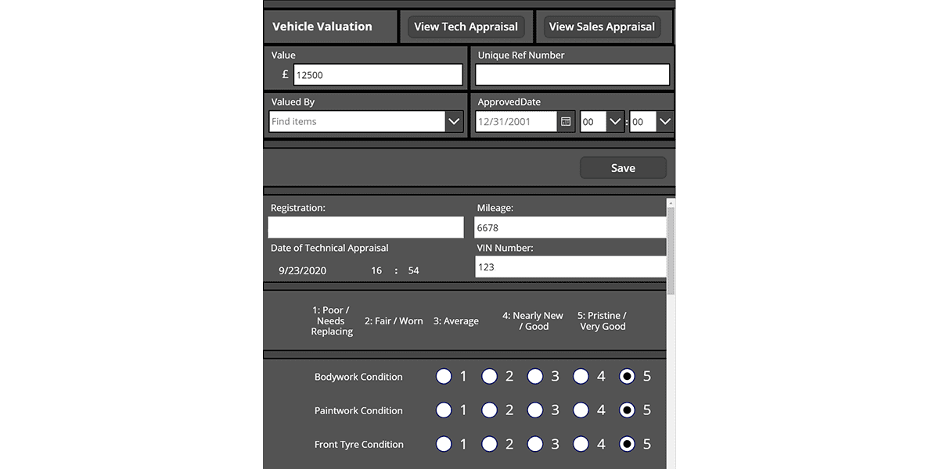The image size is (939, 469).
Task: Select Bodywork Condition rating 1
Action: click(444, 377)
